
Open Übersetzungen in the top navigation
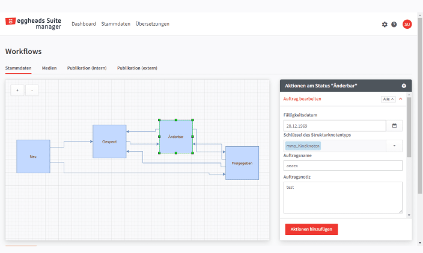153,24
